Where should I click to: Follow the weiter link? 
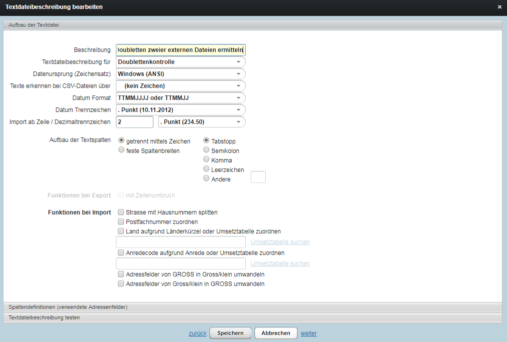pyautogui.click(x=309, y=333)
